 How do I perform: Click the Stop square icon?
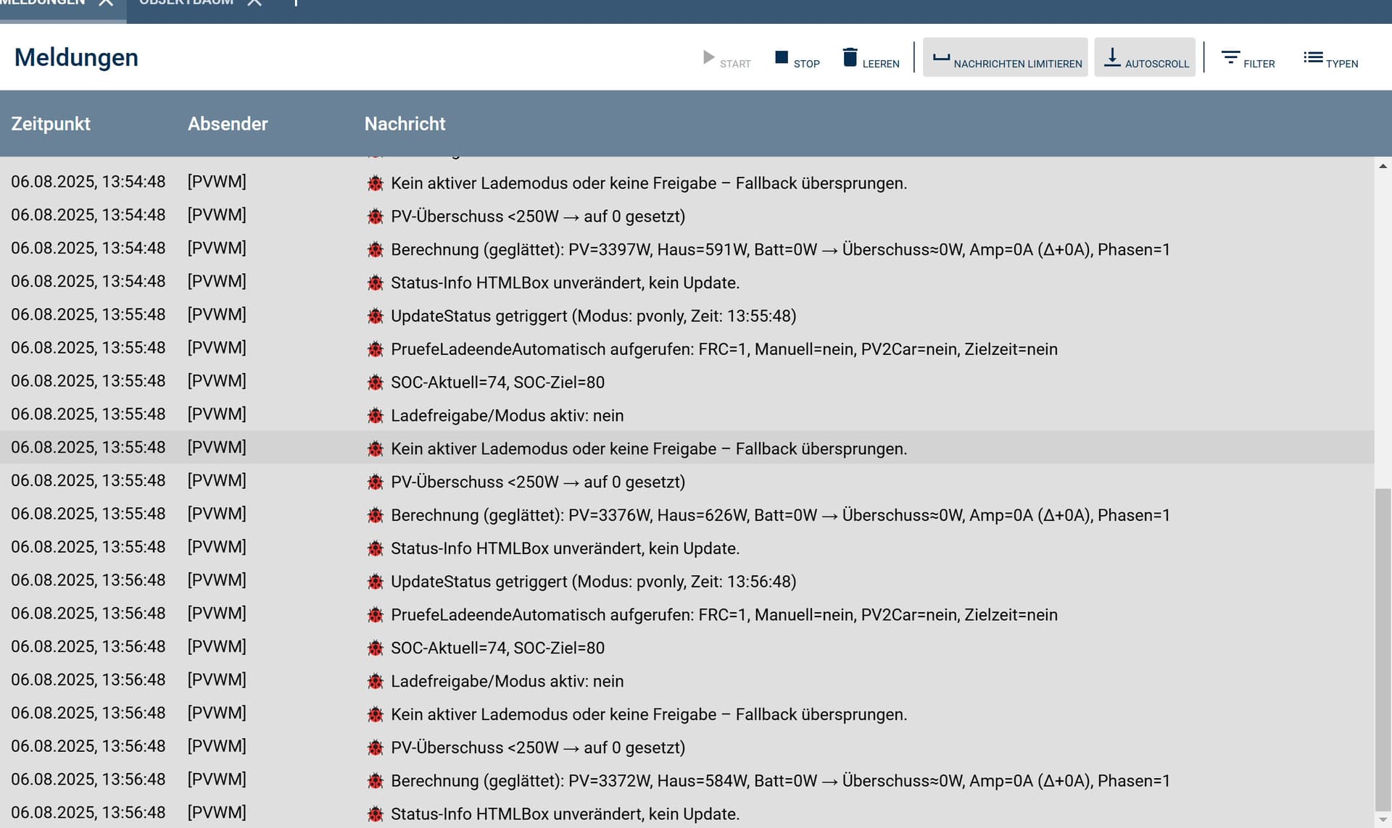click(x=782, y=57)
